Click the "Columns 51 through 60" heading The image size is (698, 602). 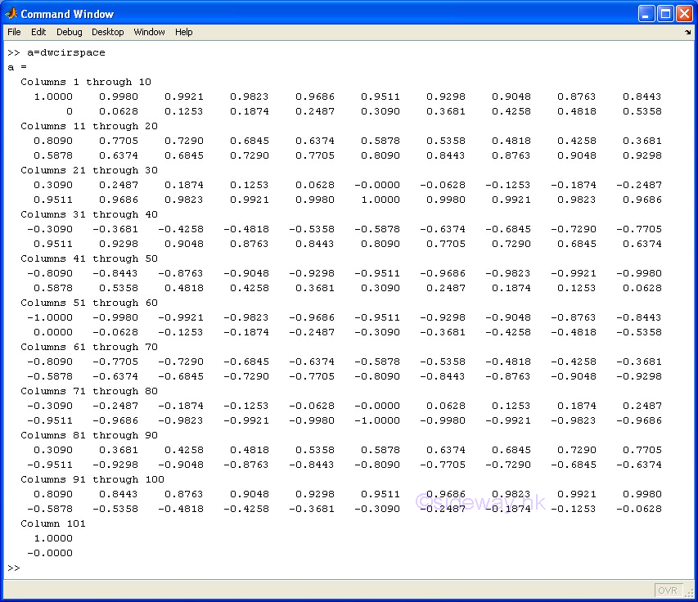tap(89, 303)
